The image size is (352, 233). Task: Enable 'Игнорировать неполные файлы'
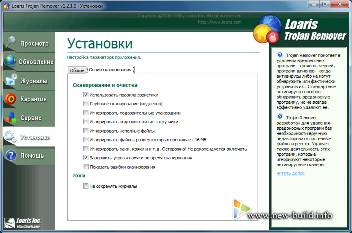pyautogui.click(x=86, y=131)
